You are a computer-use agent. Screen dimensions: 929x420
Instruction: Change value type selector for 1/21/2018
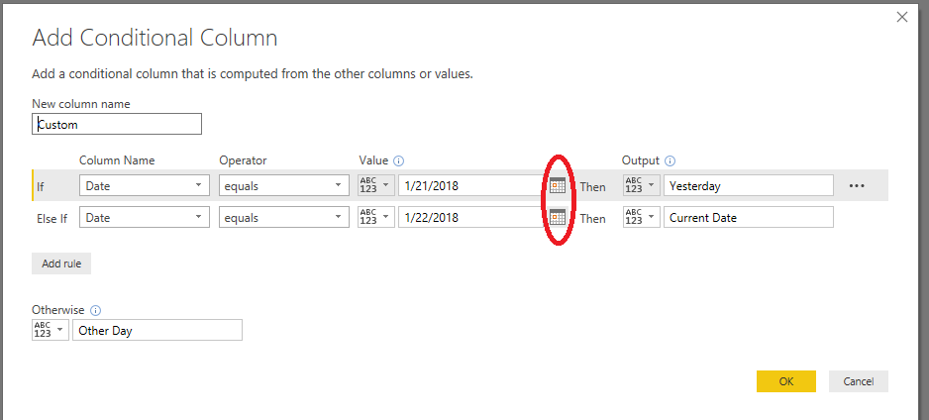click(376, 185)
